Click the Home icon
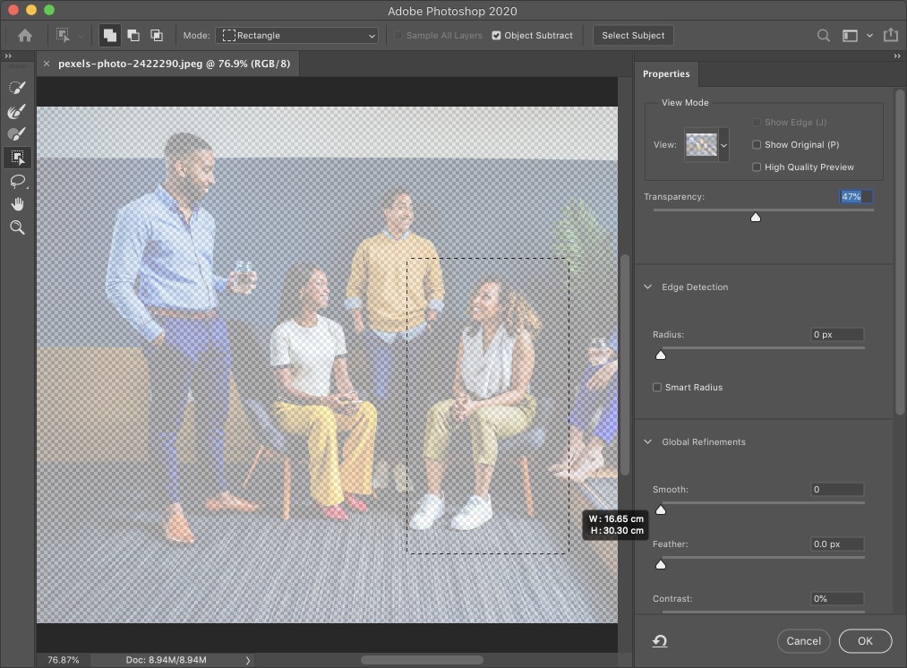The image size is (907, 668). point(25,36)
